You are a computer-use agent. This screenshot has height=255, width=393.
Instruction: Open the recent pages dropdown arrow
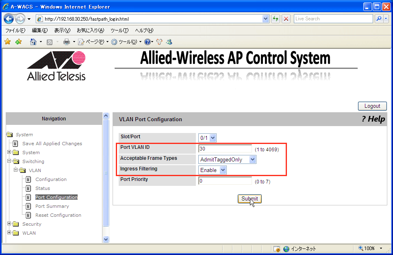pyautogui.click(x=29, y=19)
